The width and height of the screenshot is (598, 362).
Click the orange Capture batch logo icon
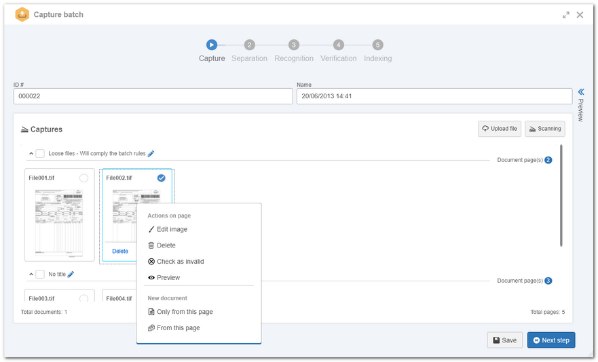click(22, 14)
